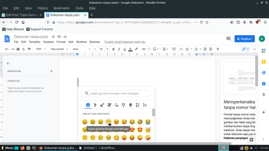Print the document using printer icon
Image resolution: width=269 pixels, height=151 pixels.
pyautogui.click(x=18, y=49)
